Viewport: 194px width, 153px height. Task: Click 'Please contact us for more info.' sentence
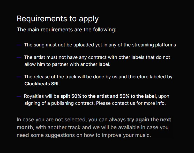click(x=131, y=103)
